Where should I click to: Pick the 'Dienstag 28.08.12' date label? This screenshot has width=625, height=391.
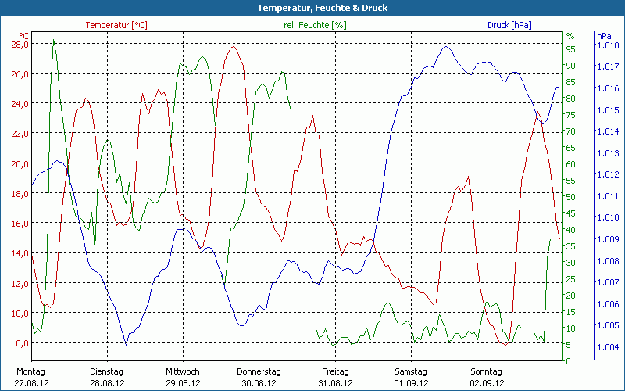[x=107, y=378]
